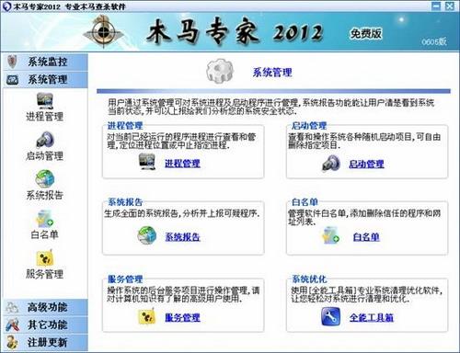Click the 进程管理 hyperlink in main panel

(x=182, y=164)
